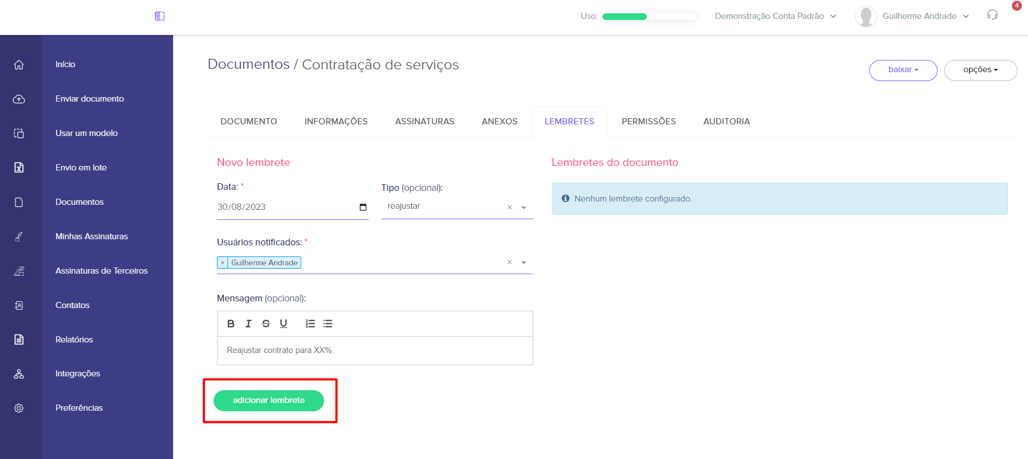Open the Demonstração Conta Padrão account dropdown

tap(775, 16)
